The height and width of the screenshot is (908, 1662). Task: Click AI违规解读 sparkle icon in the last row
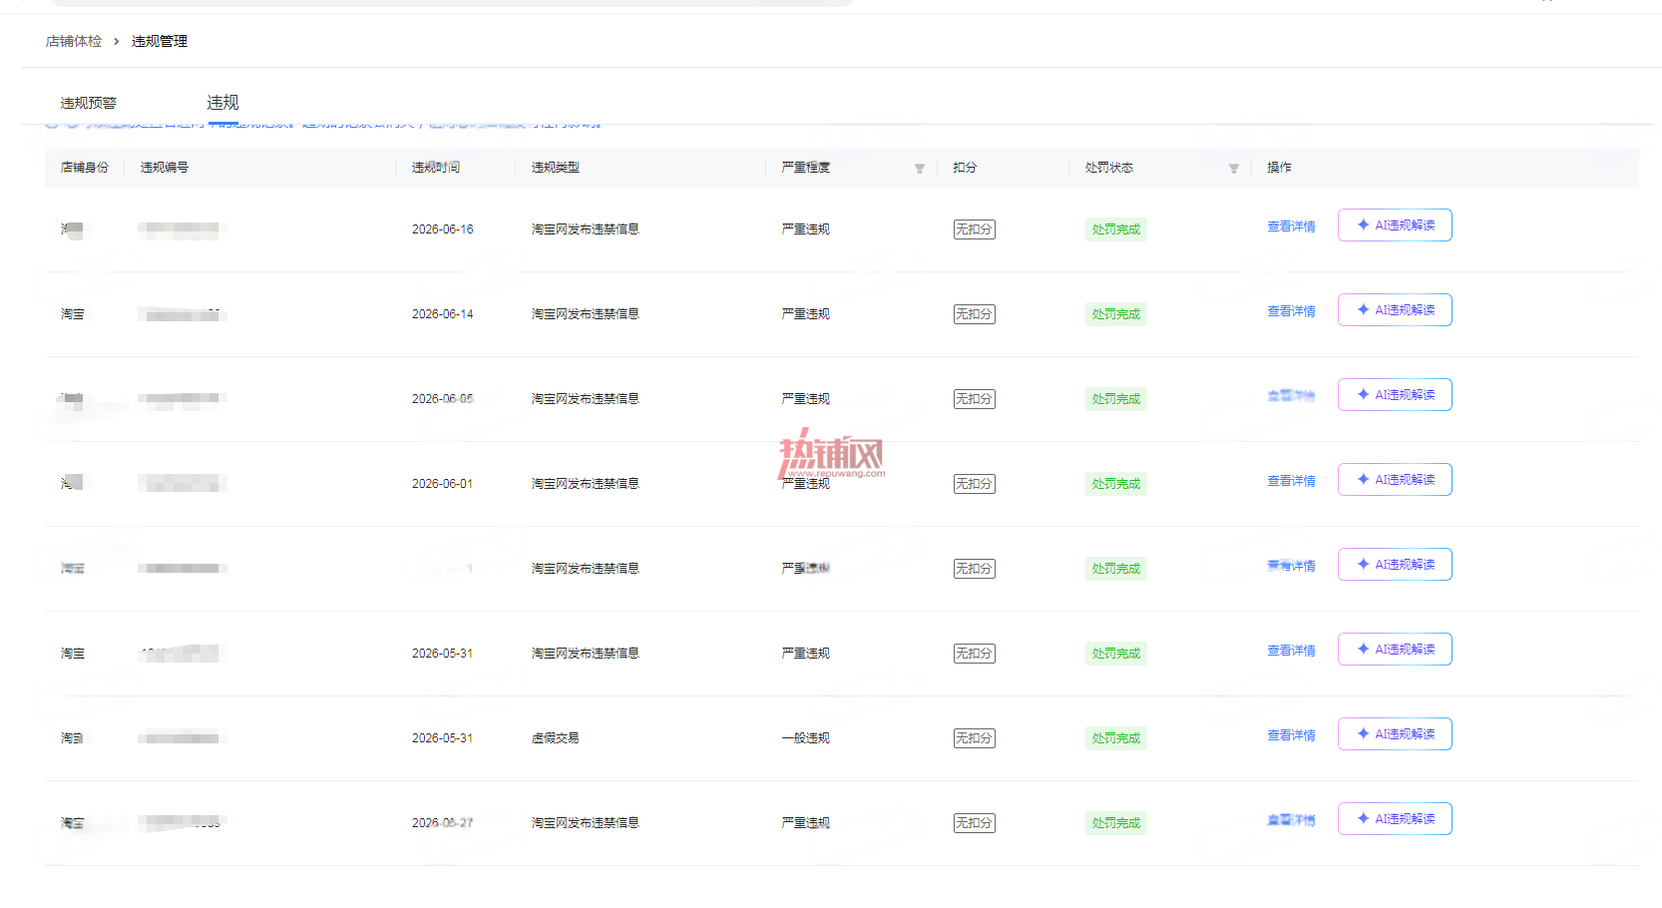pos(1364,819)
